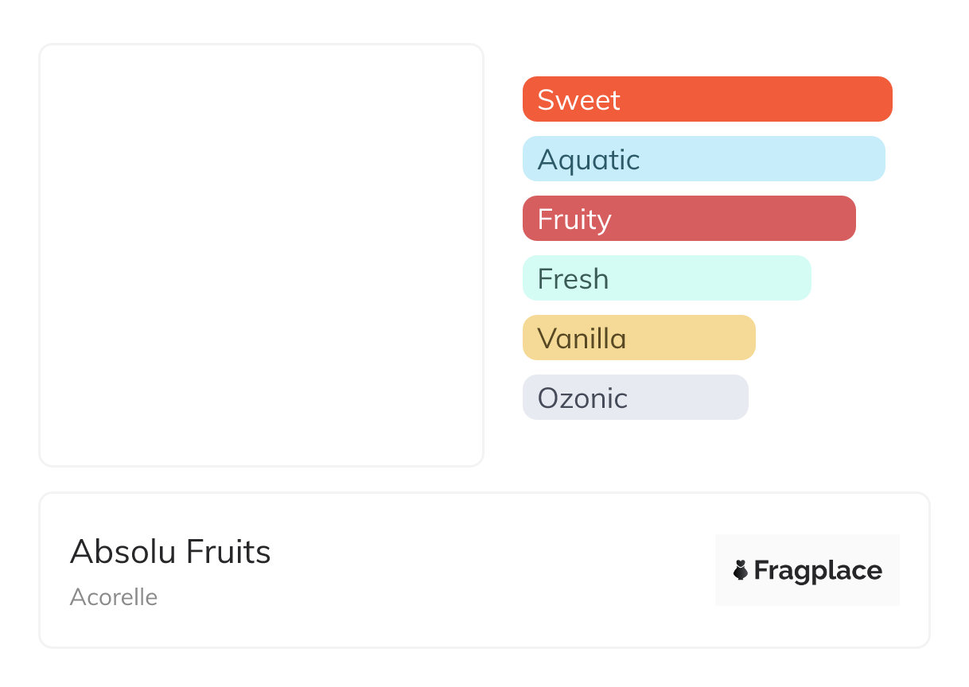
Task: Click the Fragplace perfume bottle logo icon
Action: coord(741,570)
